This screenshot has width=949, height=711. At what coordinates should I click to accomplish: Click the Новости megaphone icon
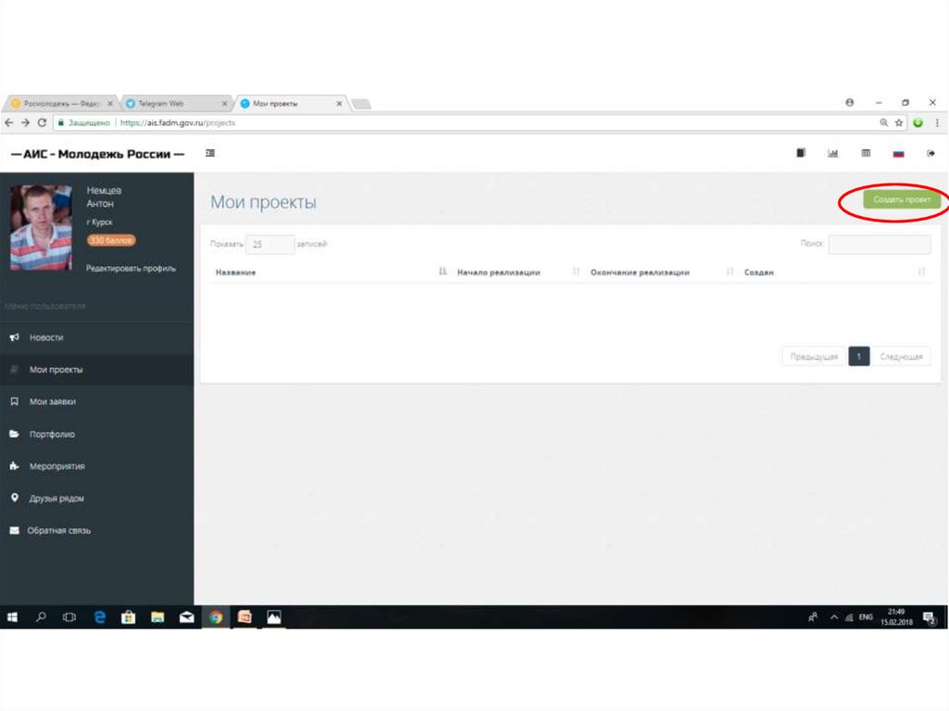[15, 337]
